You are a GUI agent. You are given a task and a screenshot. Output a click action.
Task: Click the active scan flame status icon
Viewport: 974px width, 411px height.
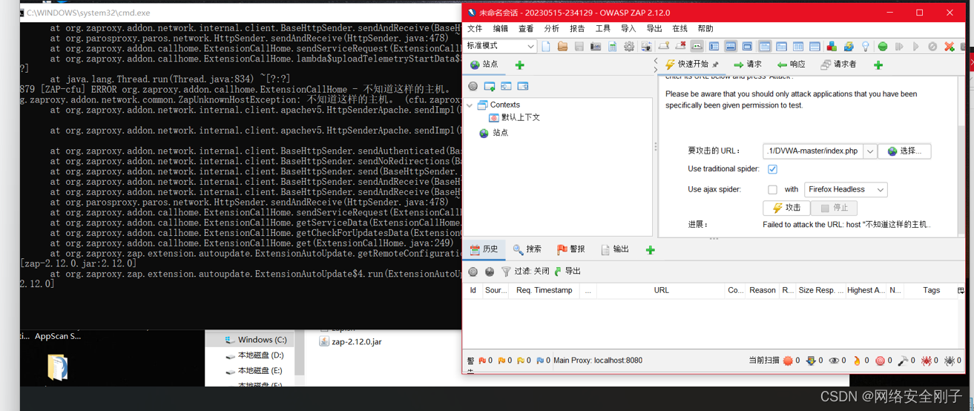click(857, 361)
